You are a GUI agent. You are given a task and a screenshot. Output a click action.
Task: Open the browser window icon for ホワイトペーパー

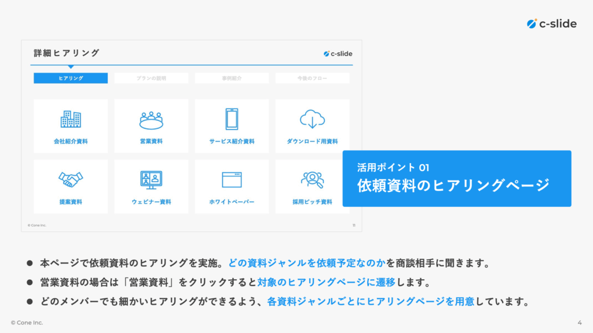(232, 180)
